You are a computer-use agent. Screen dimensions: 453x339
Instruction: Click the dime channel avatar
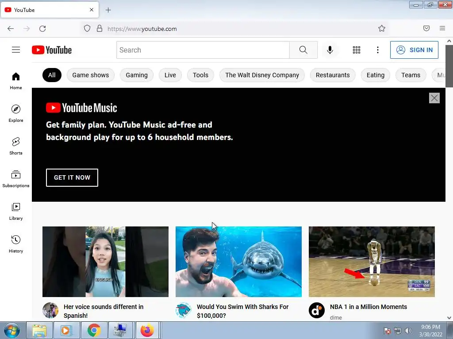tap(317, 310)
